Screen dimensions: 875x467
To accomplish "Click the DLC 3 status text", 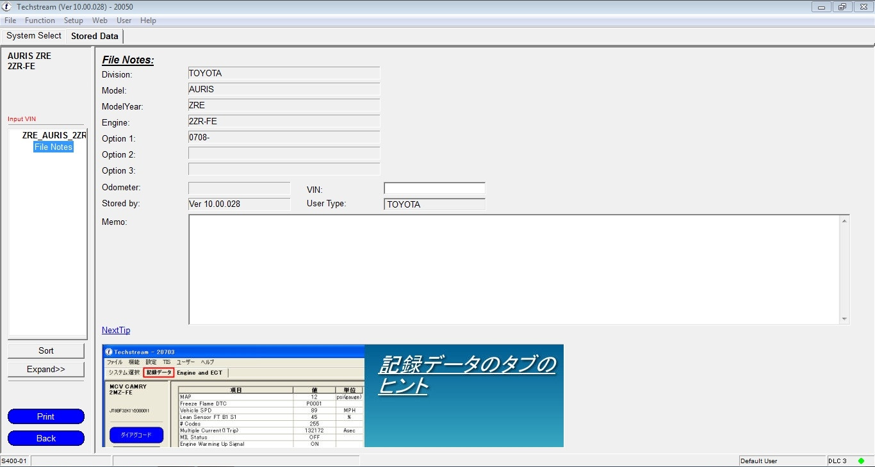I will tap(838, 461).
